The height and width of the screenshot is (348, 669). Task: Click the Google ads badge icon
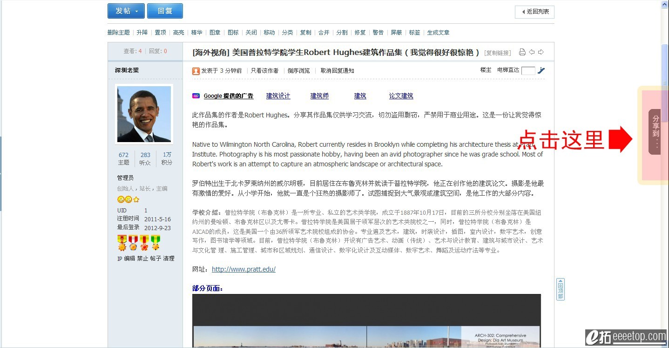click(196, 96)
